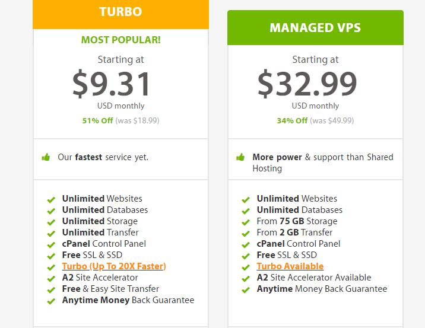Click the checkmark beside "From 75 GB Storage"
This screenshot has height=328, width=425.
click(x=246, y=222)
